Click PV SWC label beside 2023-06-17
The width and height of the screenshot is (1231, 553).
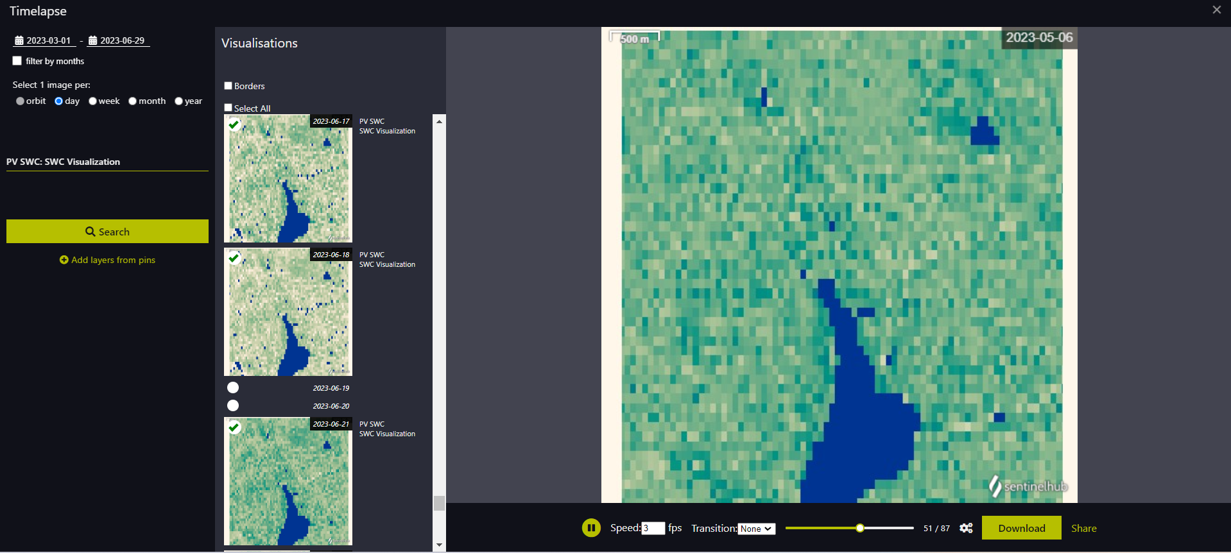pyautogui.click(x=372, y=121)
